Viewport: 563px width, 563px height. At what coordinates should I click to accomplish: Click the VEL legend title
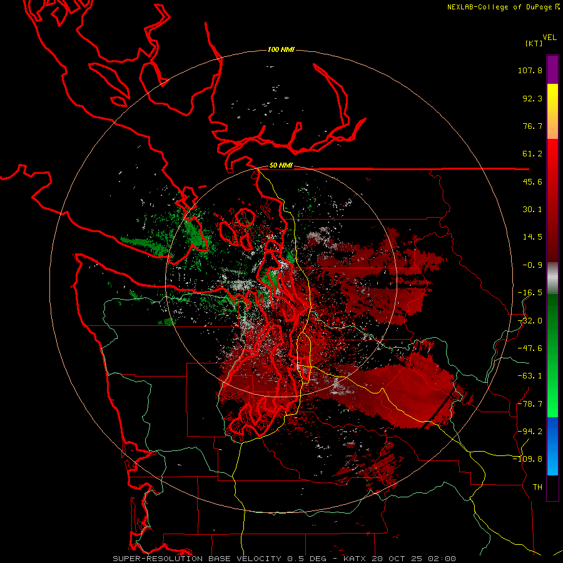click(549, 38)
